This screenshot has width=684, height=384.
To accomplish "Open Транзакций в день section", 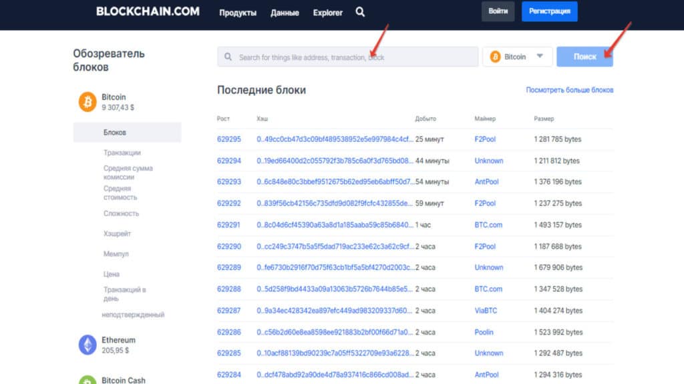I will [x=125, y=294].
